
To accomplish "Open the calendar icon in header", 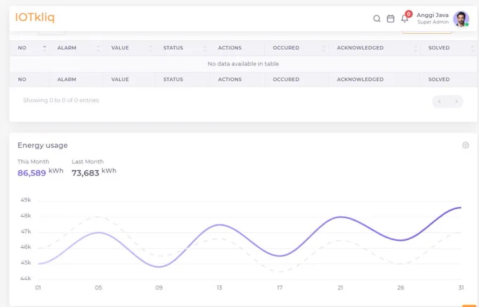I will click(390, 18).
